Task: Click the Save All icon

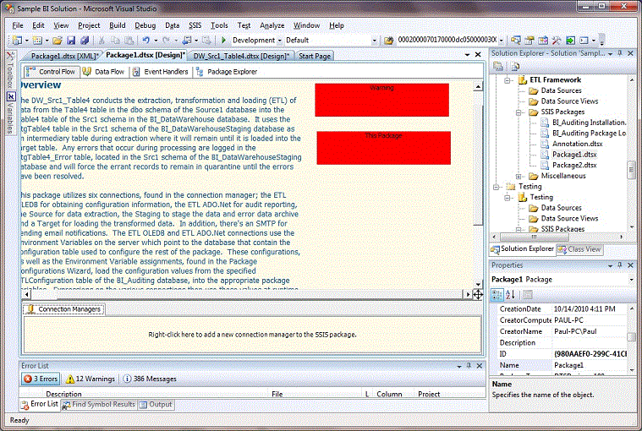Action: [85, 40]
